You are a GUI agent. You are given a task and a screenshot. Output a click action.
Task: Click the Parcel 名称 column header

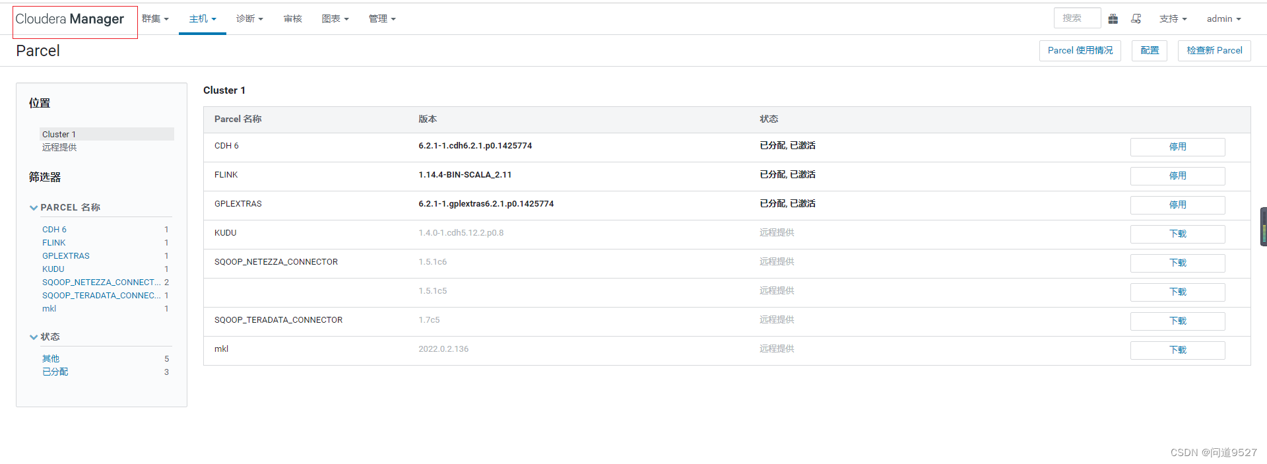click(x=238, y=119)
